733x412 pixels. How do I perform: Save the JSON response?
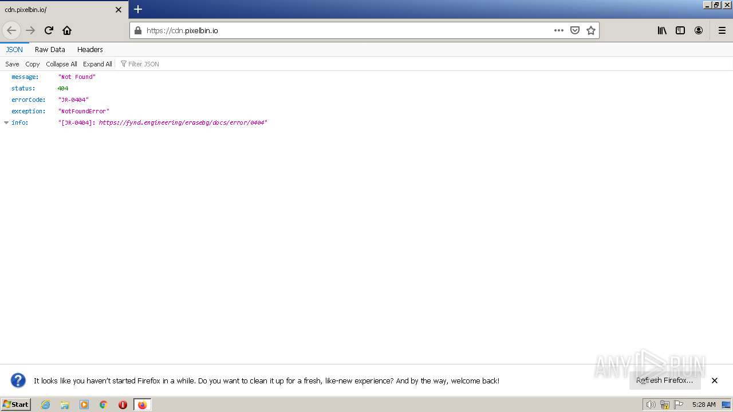pos(12,64)
